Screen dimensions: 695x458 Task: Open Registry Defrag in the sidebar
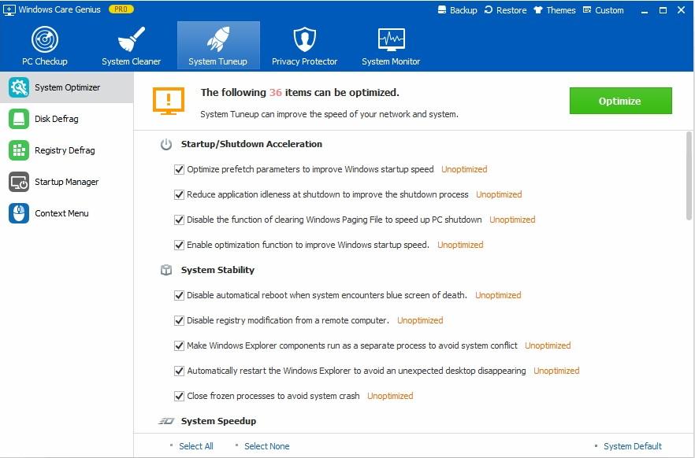coord(66,150)
